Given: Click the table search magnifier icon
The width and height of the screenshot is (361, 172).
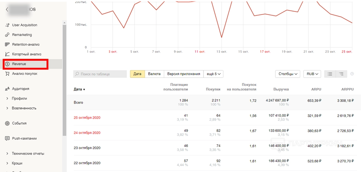Looking at the screenshot, I should [77, 74].
